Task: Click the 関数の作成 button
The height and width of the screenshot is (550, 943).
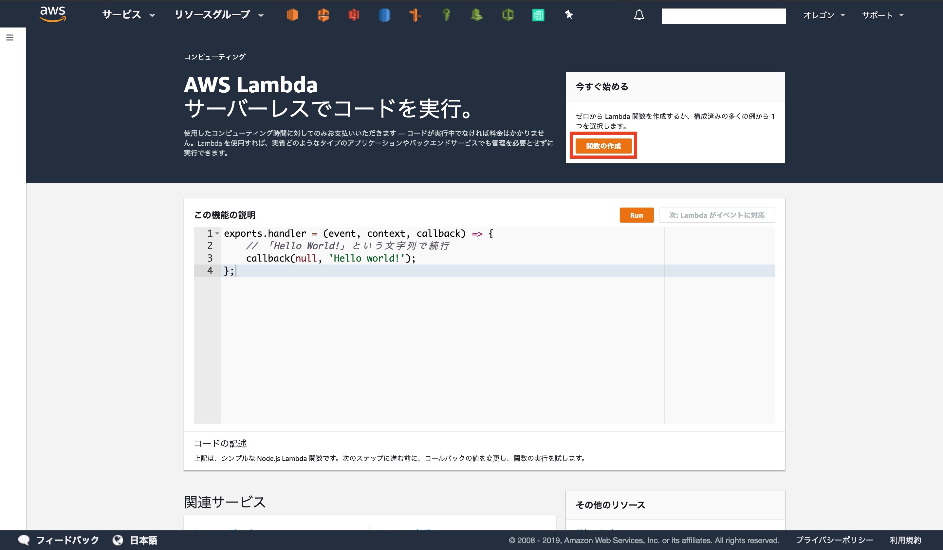Action: click(603, 146)
